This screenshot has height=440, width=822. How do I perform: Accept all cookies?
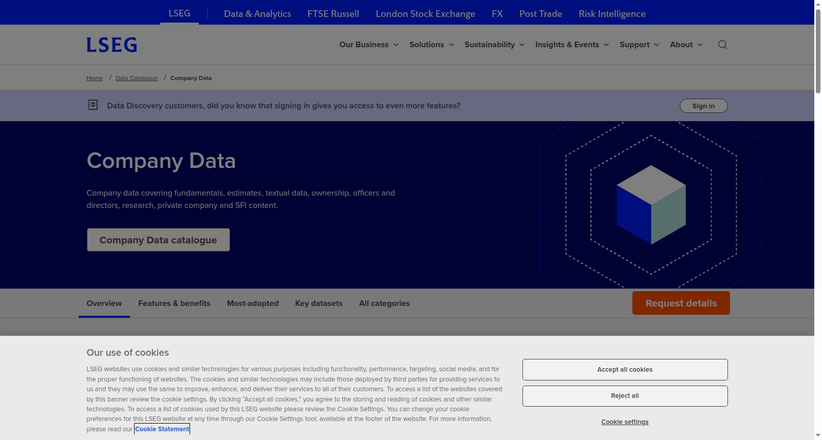click(625, 370)
